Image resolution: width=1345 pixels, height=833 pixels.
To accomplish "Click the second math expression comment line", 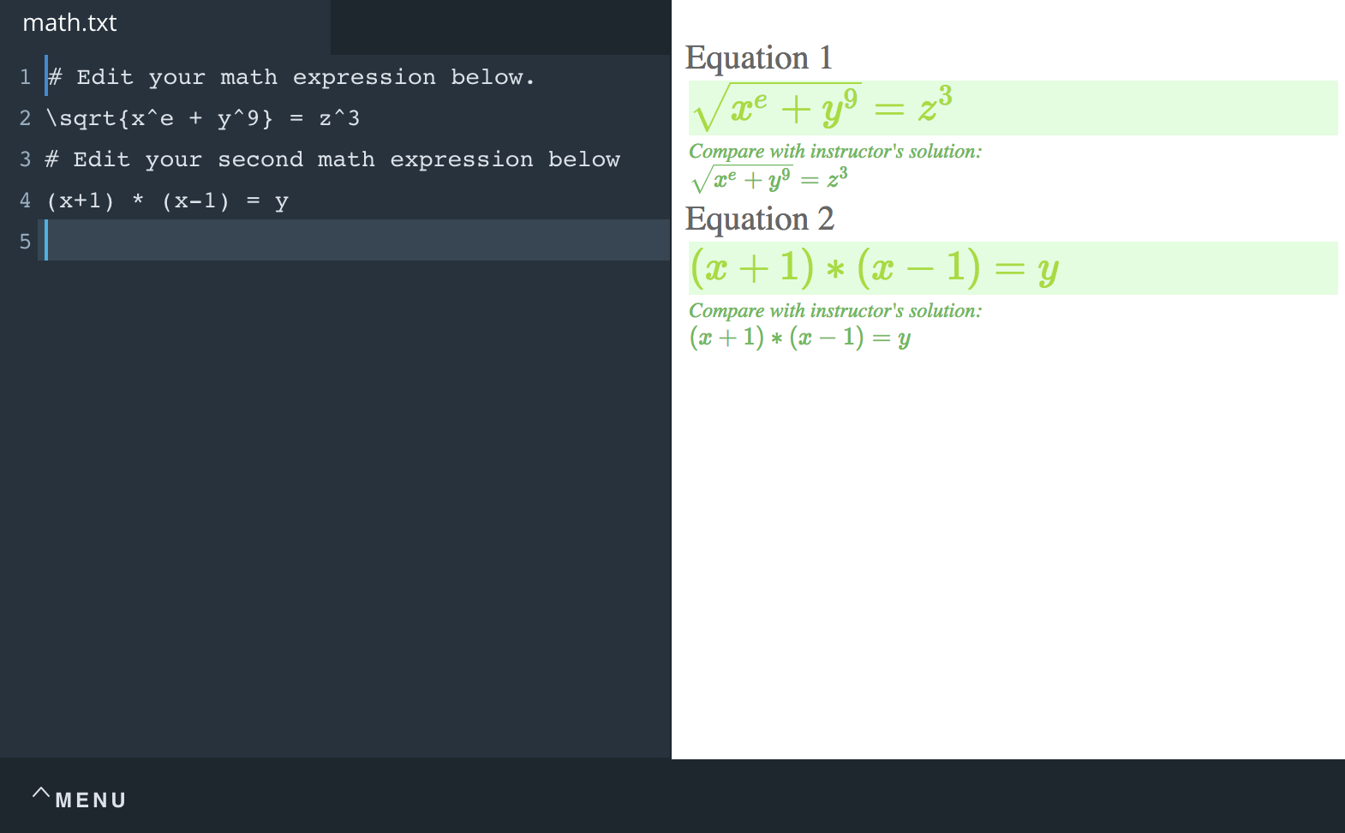I will coord(332,159).
